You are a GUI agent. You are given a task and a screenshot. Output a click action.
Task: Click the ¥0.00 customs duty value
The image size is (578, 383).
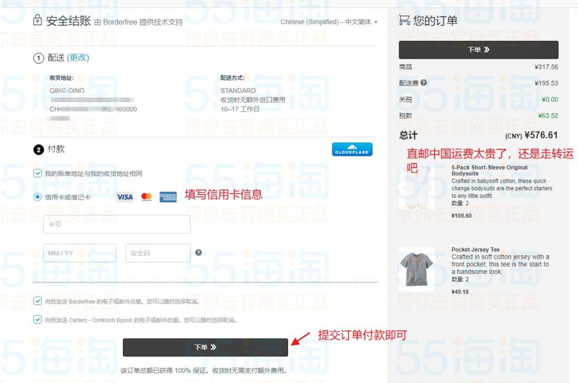coord(550,99)
